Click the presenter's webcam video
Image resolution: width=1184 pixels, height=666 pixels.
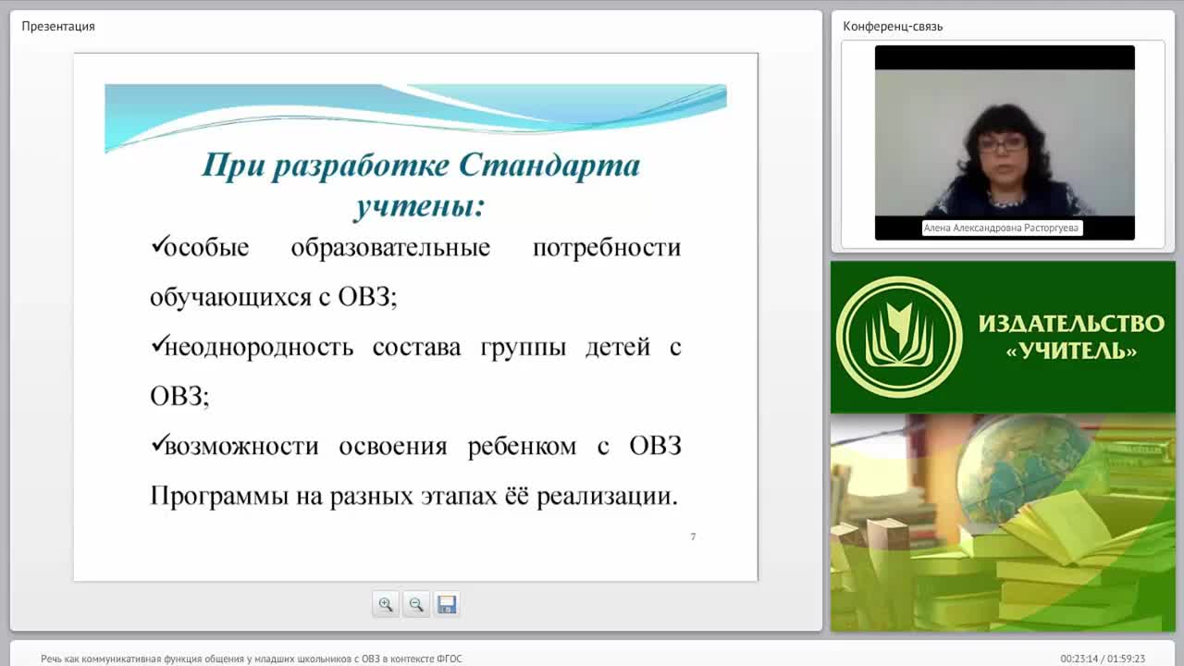tap(1005, 142)
